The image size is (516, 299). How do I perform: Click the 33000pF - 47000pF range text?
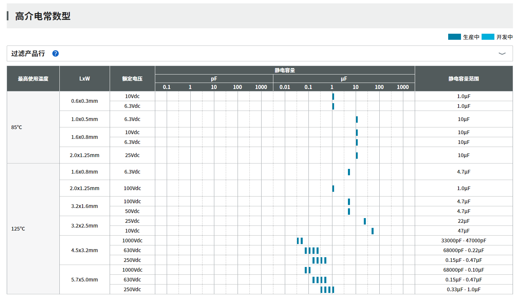(463, 240)
